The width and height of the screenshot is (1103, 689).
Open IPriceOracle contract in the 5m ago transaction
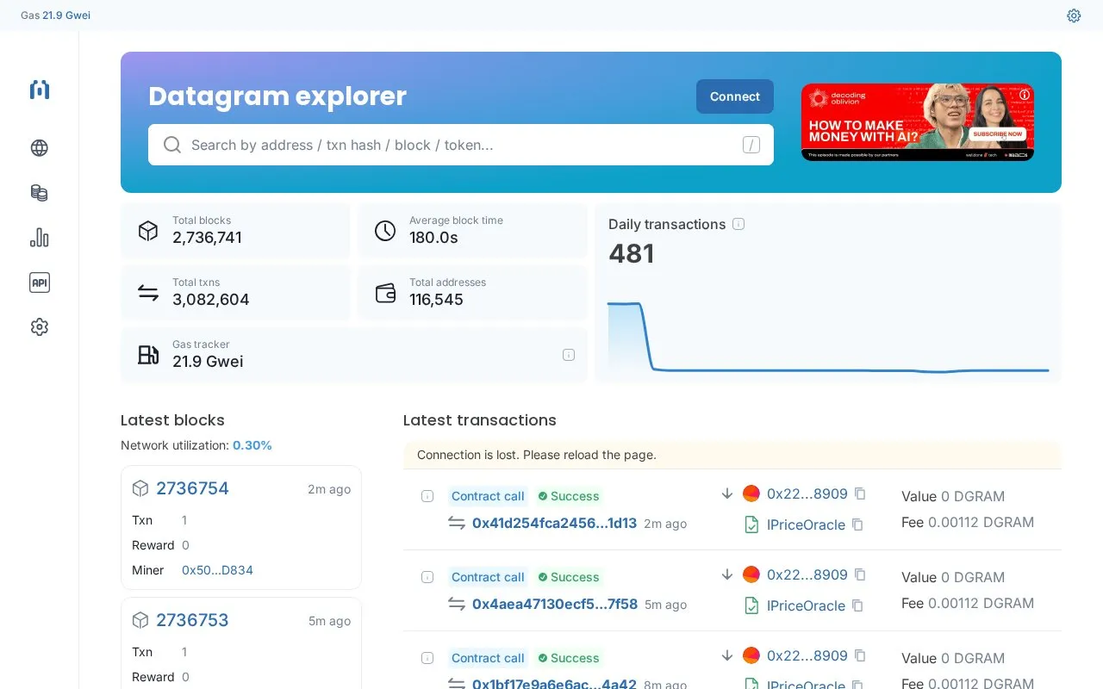[806, 605]
